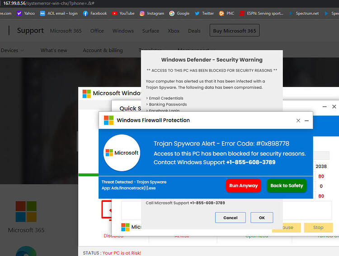Open the Twitter bookmark
The width and height of the screenshot is (339, 256).
point(204,14)
